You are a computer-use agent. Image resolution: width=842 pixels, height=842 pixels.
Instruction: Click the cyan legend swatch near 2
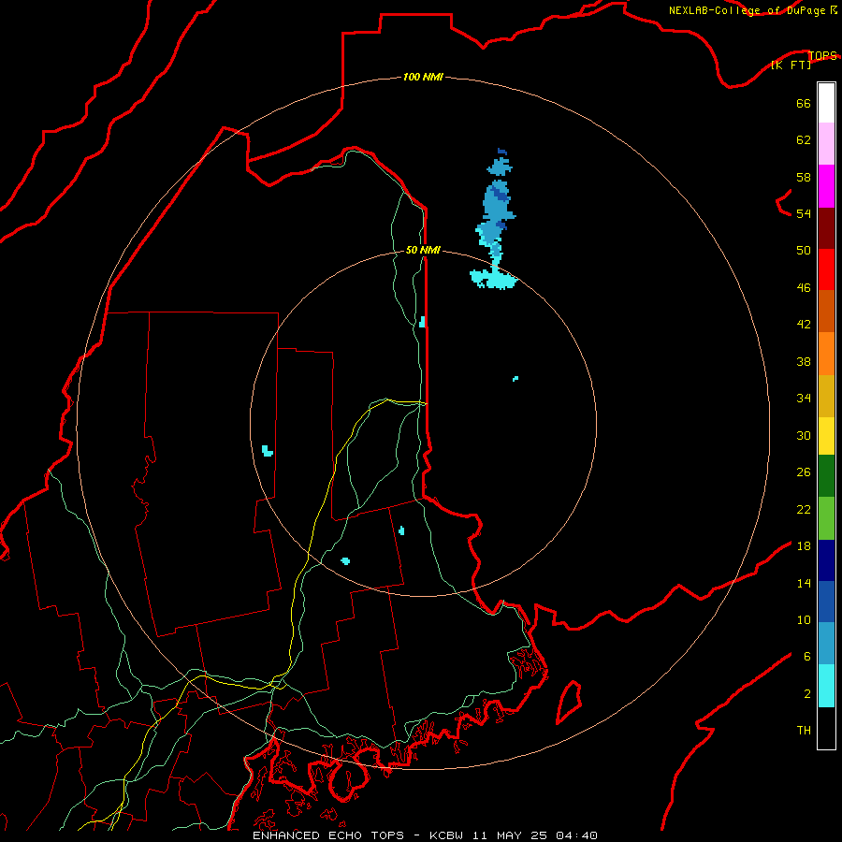point(826,687)
